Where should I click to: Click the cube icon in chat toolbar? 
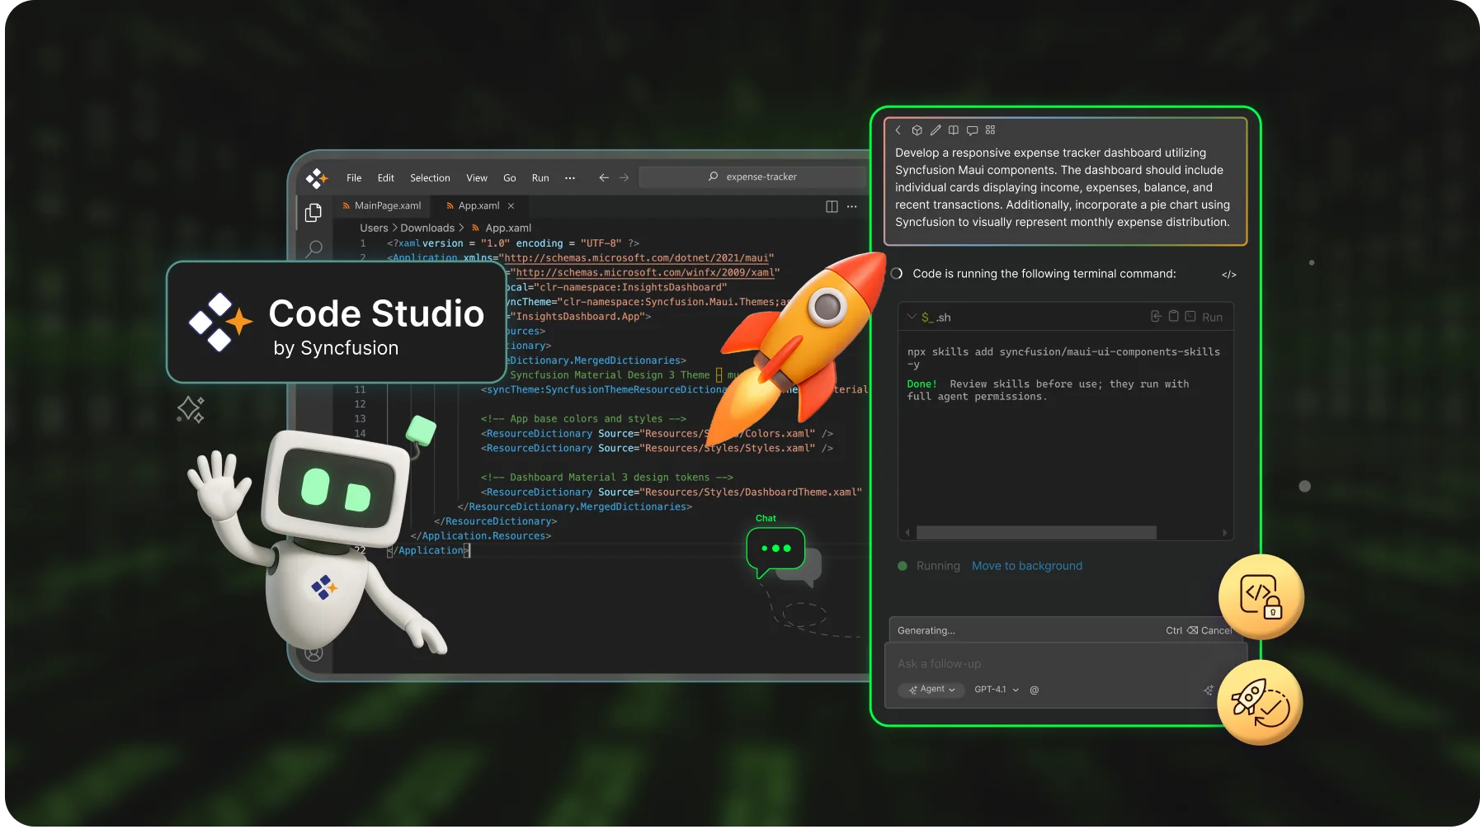pos(917,130)
